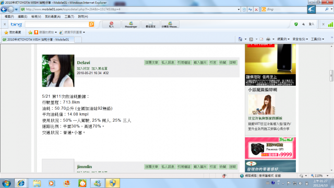Add to favorites bar star icon
334x188 pixels.
click(x=30, y=32)
